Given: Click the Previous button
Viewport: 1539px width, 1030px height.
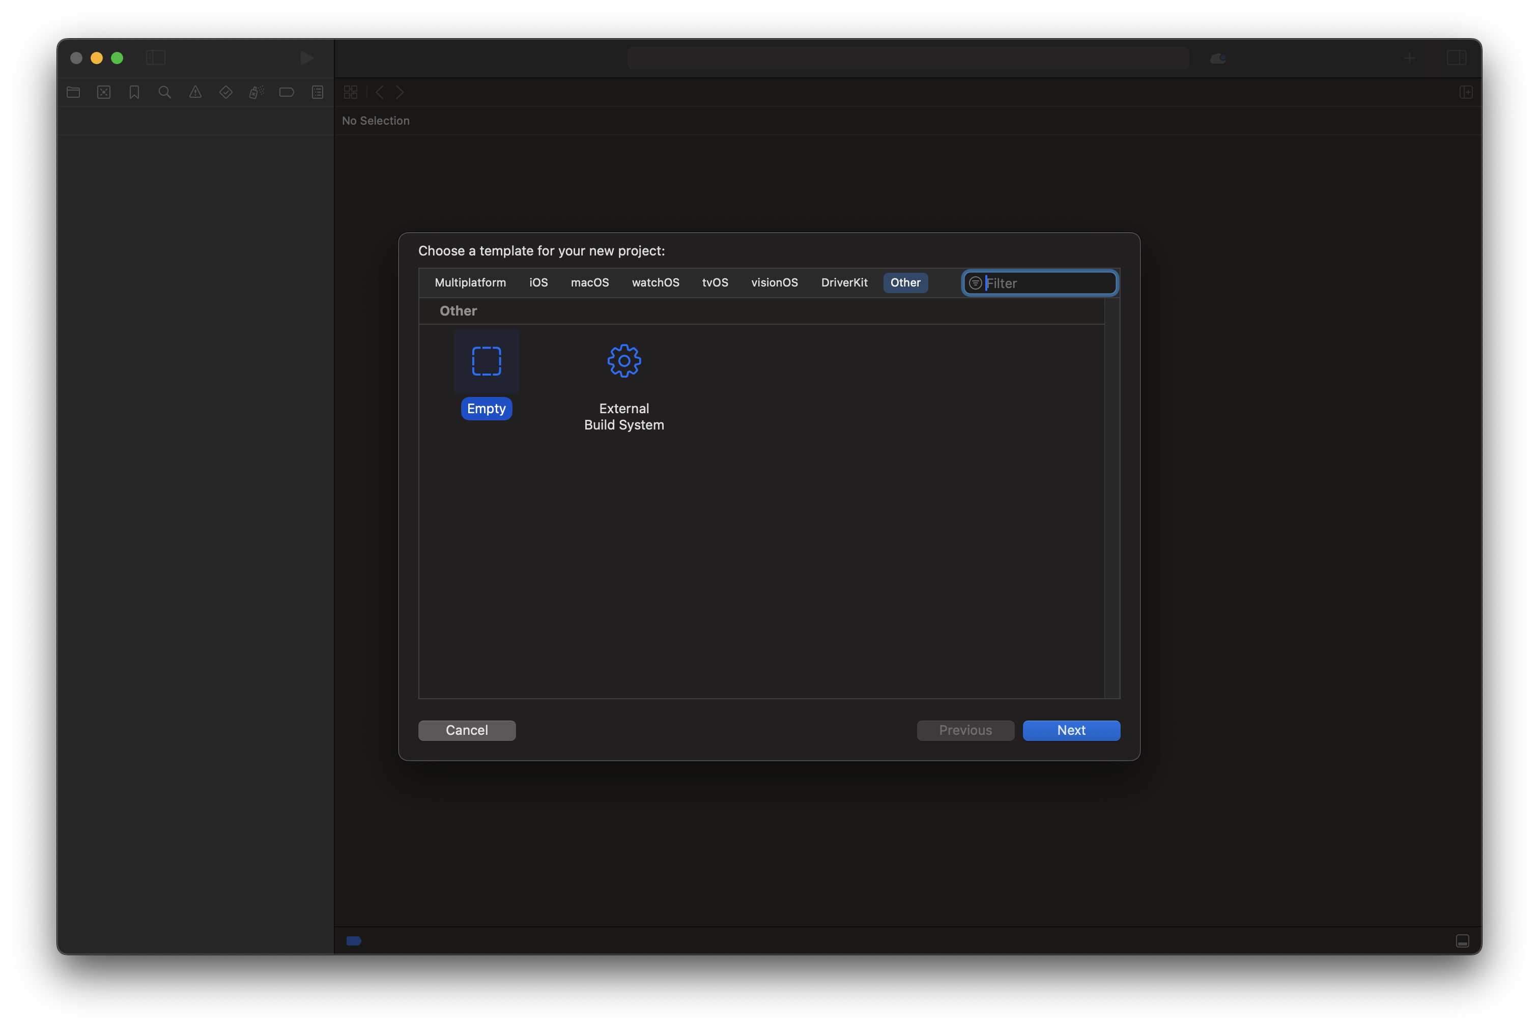Looking at the screenshot, I should pyautogui.click(x=965, y=730).
